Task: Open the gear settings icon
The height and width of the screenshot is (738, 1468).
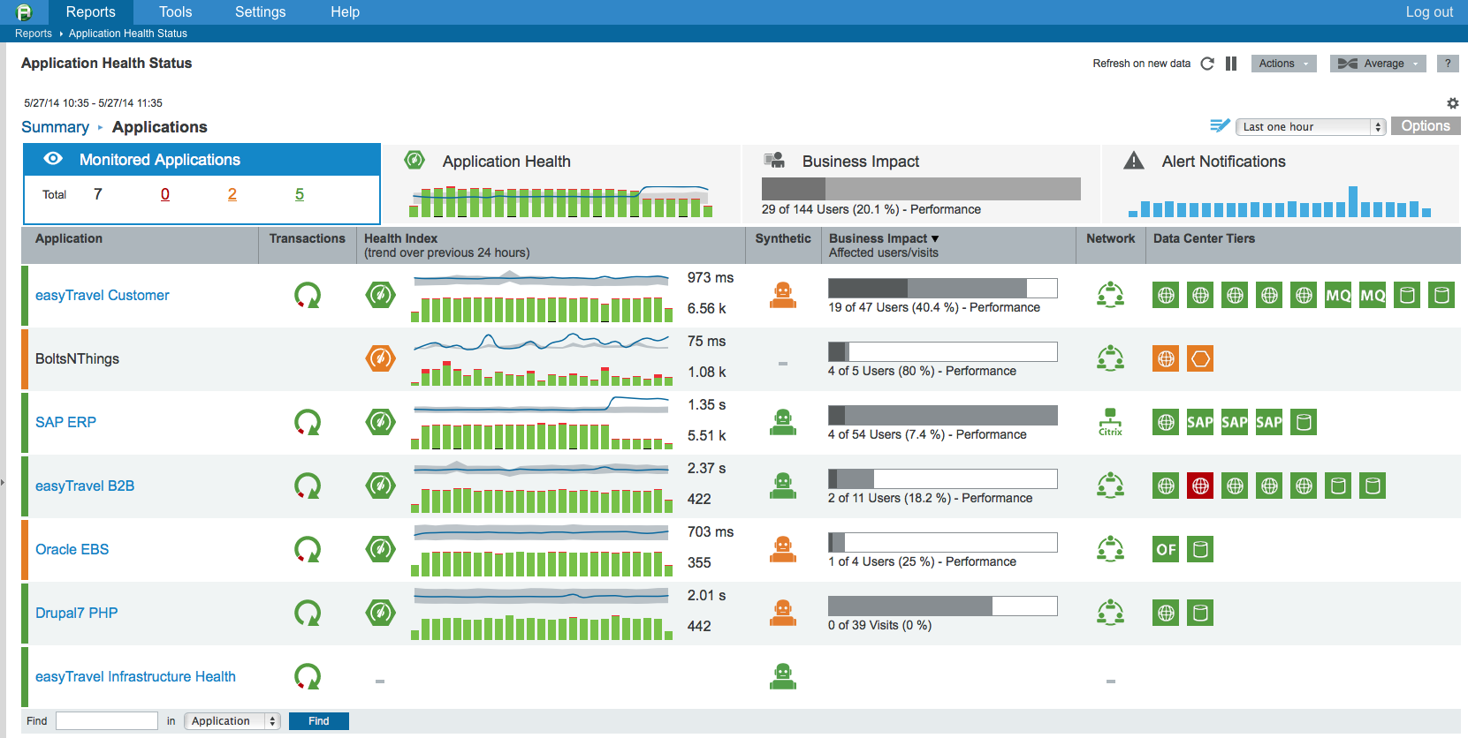Action: (x=1452, y=103)
